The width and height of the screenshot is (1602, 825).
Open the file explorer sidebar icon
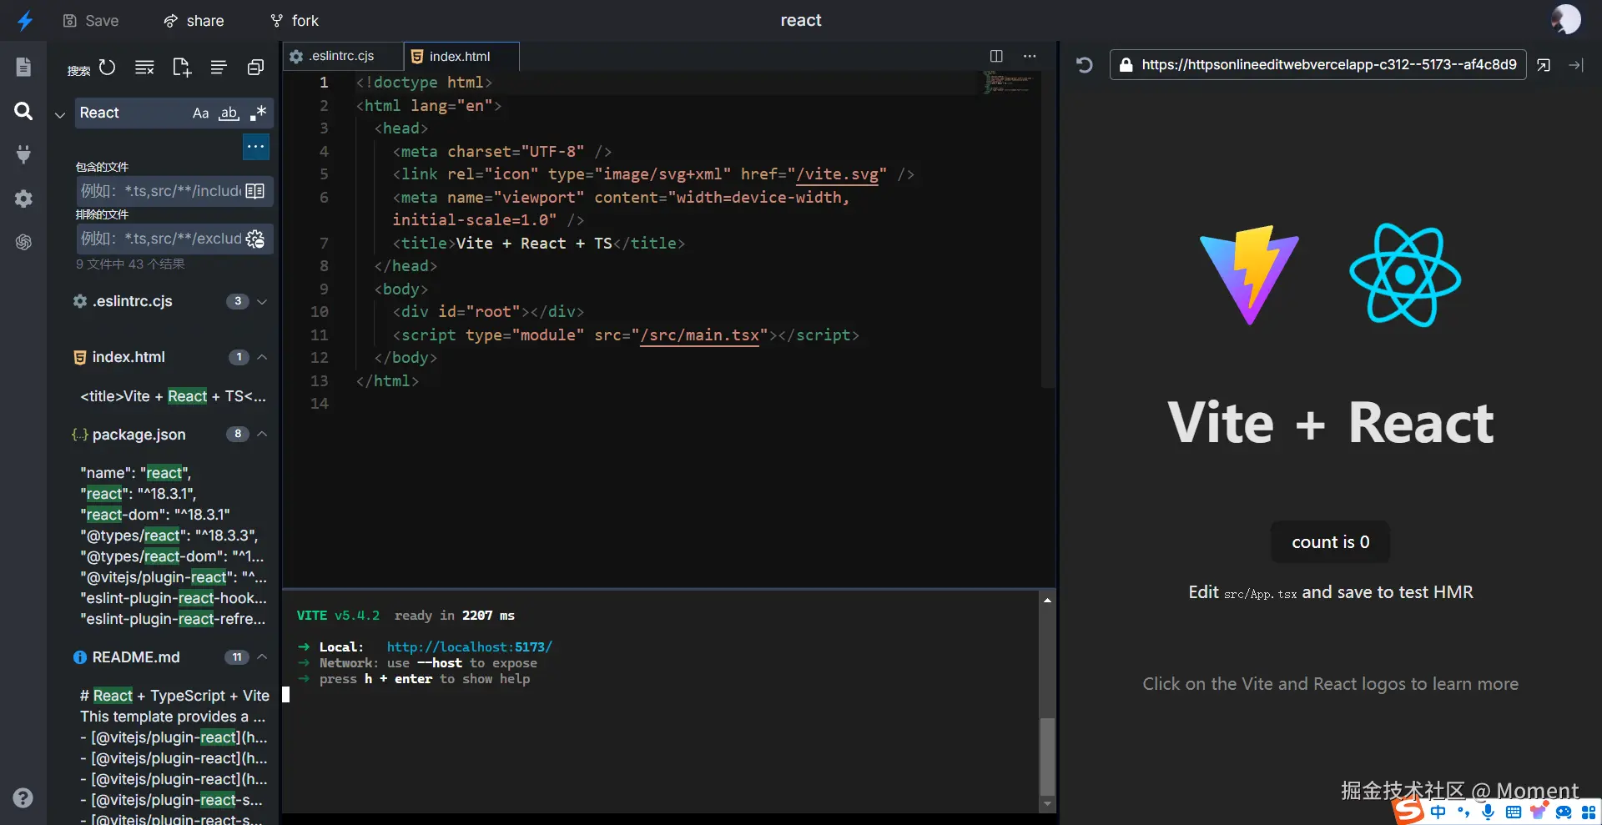click(x=23, y=67)
